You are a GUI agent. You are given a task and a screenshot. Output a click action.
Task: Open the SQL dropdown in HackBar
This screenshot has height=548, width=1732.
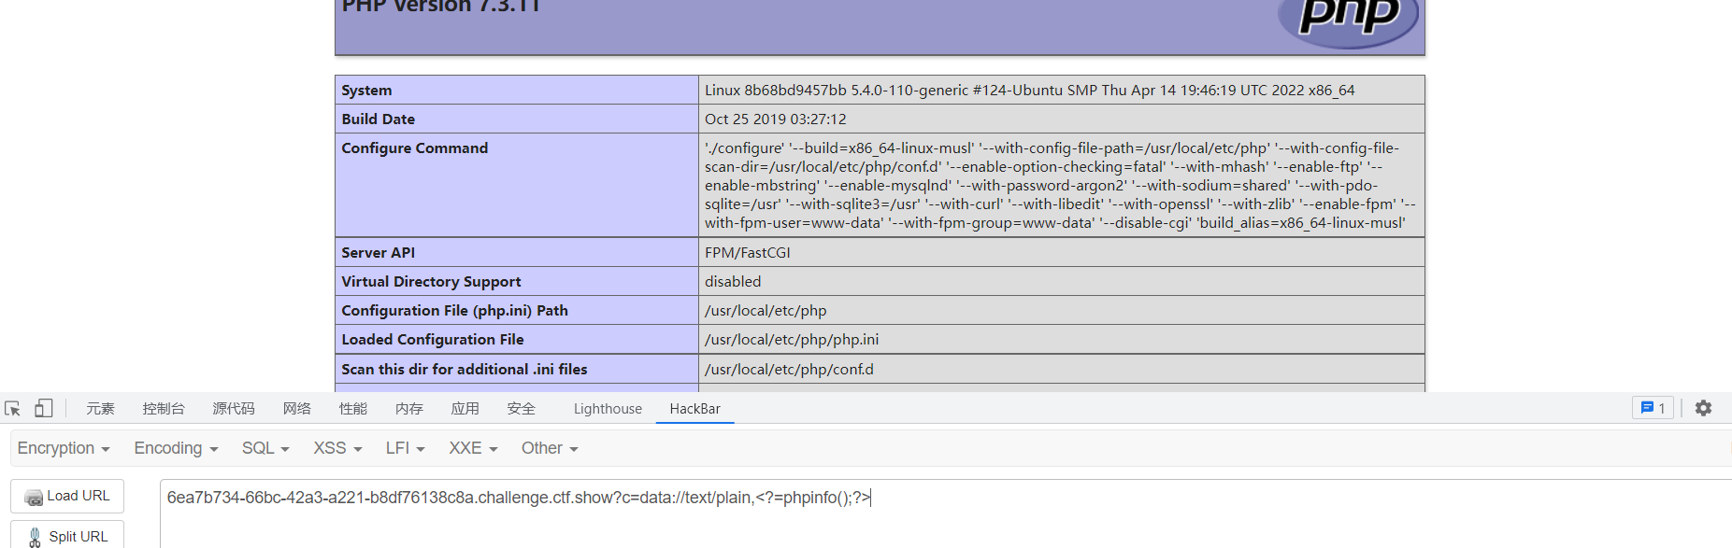click(x=265, y=449)
